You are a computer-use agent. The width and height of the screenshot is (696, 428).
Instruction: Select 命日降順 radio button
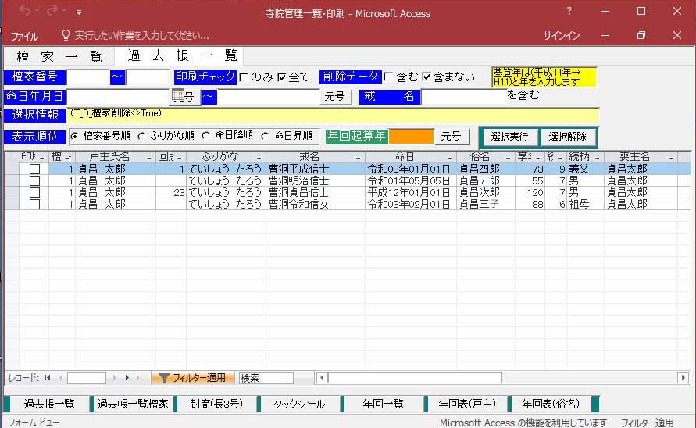point(205,136)
